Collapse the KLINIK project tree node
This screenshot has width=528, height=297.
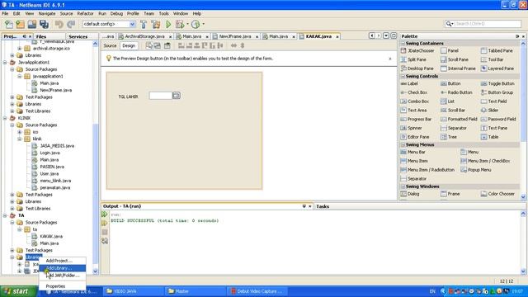[x=5, y=118]
